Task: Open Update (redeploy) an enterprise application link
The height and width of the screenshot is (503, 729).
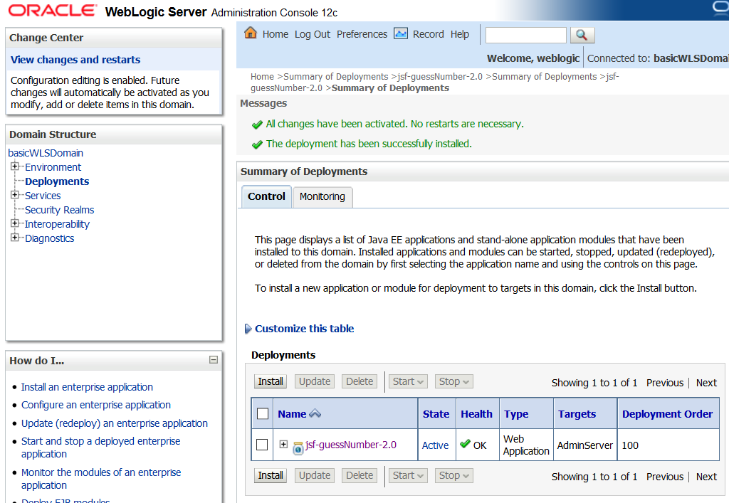Action: pos(115,423)
